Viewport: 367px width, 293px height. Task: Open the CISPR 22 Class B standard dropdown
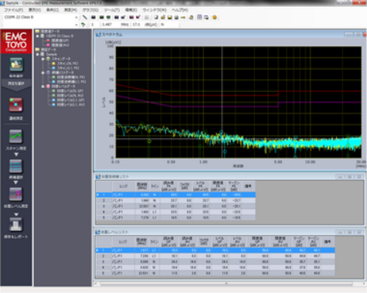click(40, 17)
